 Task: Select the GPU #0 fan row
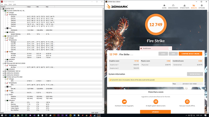coord(51,89)
